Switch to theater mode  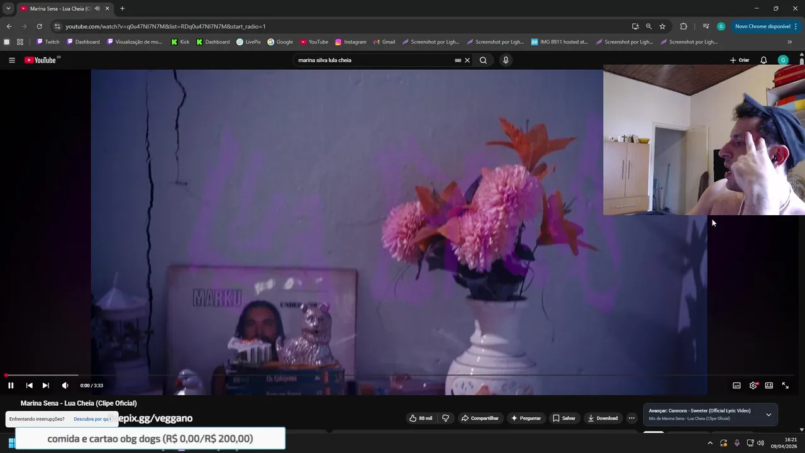[x=769, y=386]
